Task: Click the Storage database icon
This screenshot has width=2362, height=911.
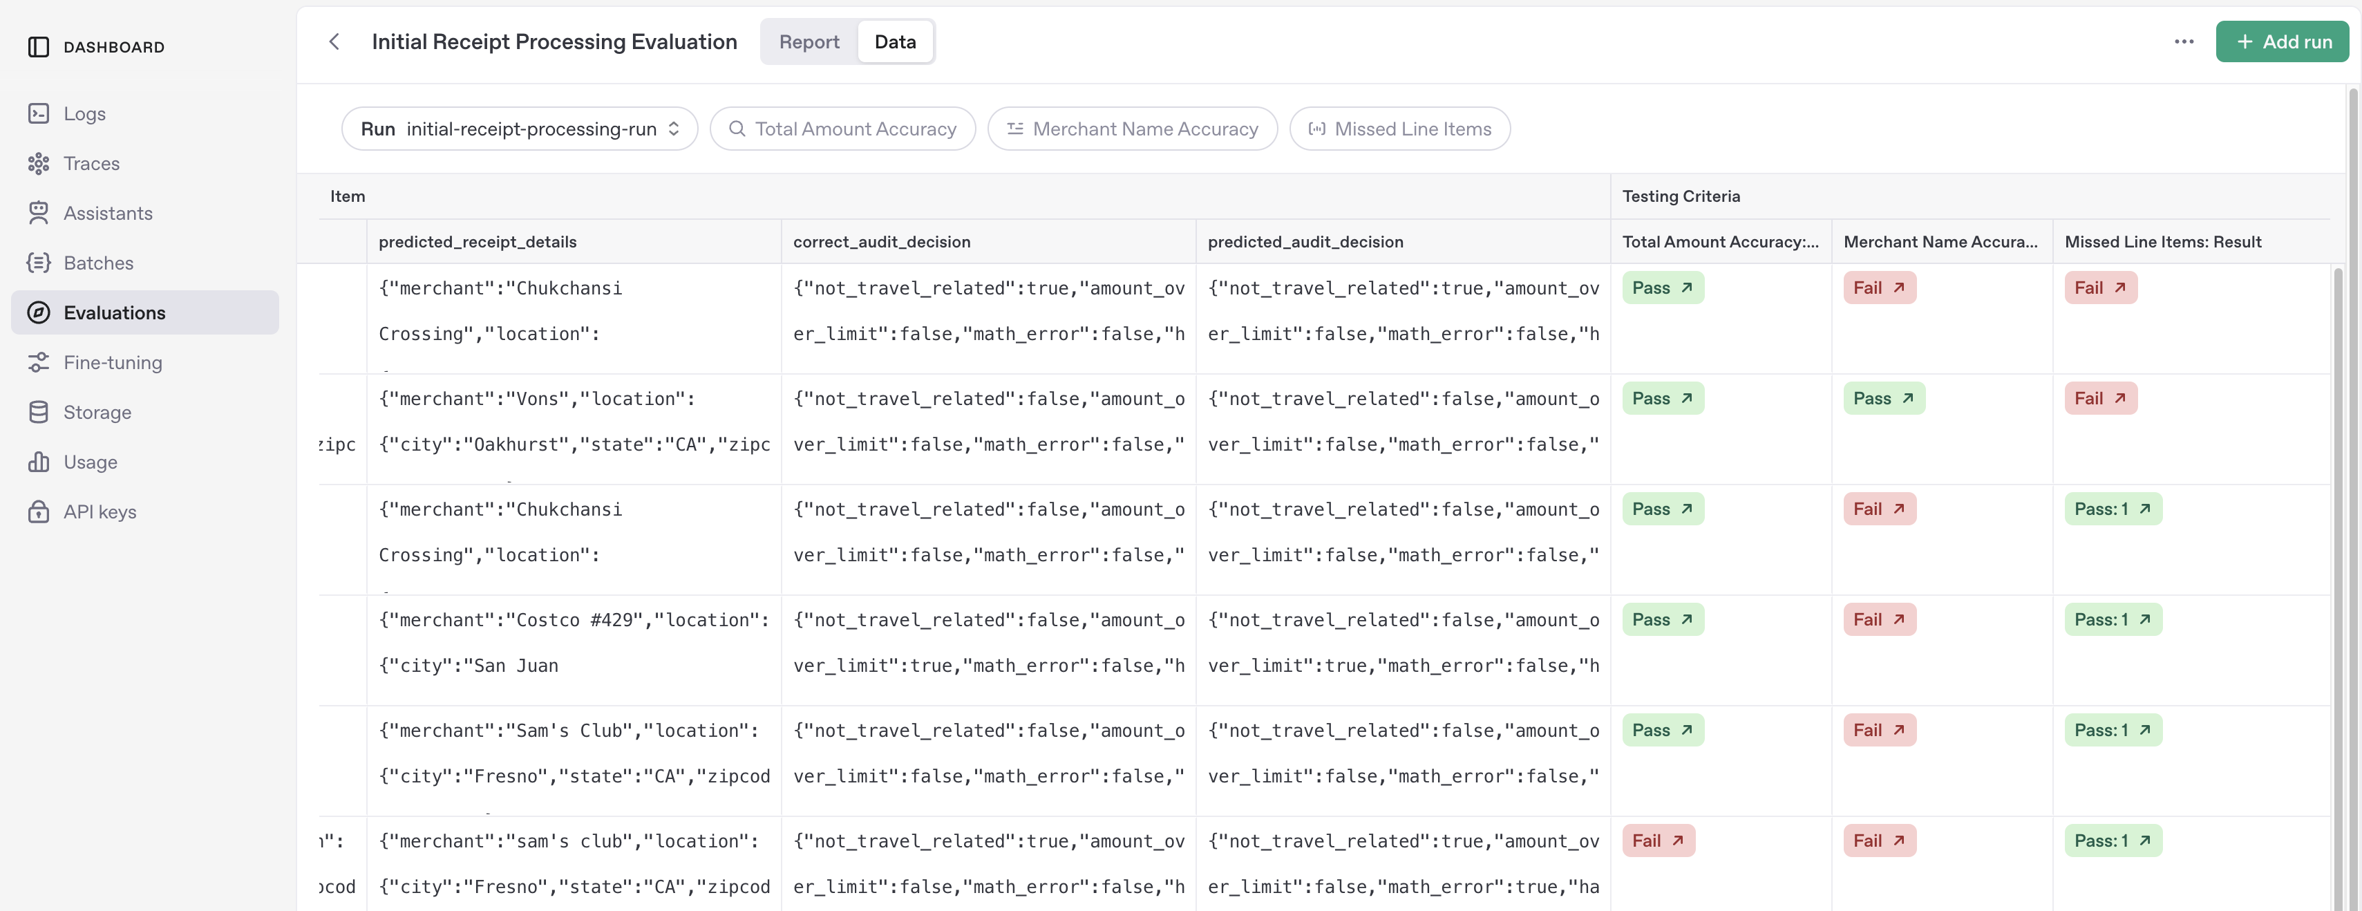Action: 39,411
